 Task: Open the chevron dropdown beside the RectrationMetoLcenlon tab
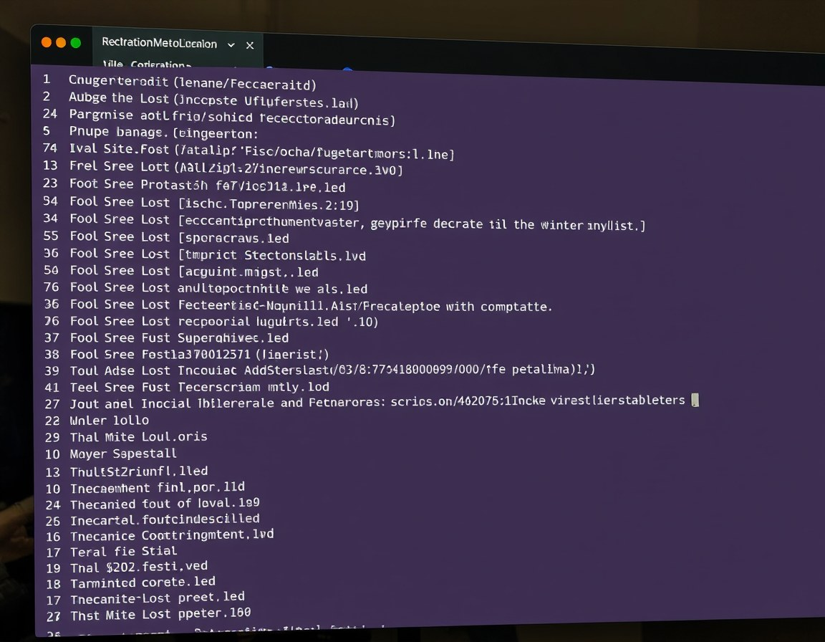pos(231,44)
